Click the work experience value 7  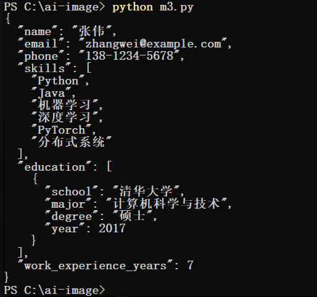pyautogui.click(x=191, y=266)
